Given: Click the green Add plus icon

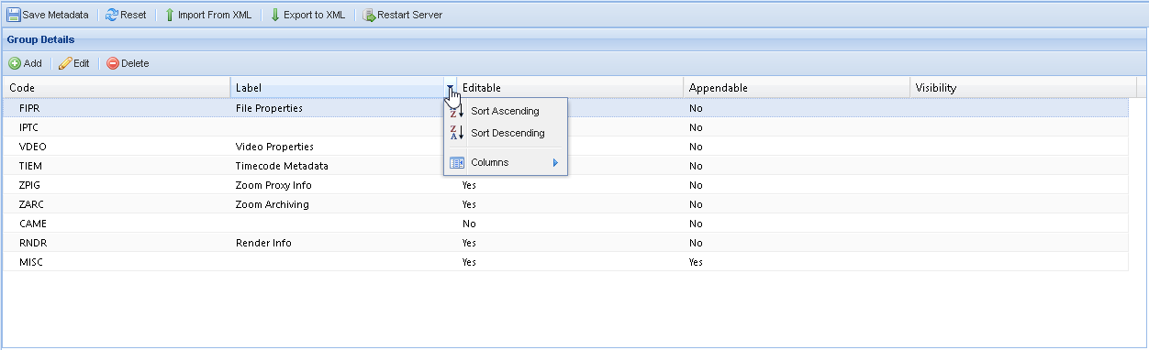Looking at the screenshot, I should (15, 63).
